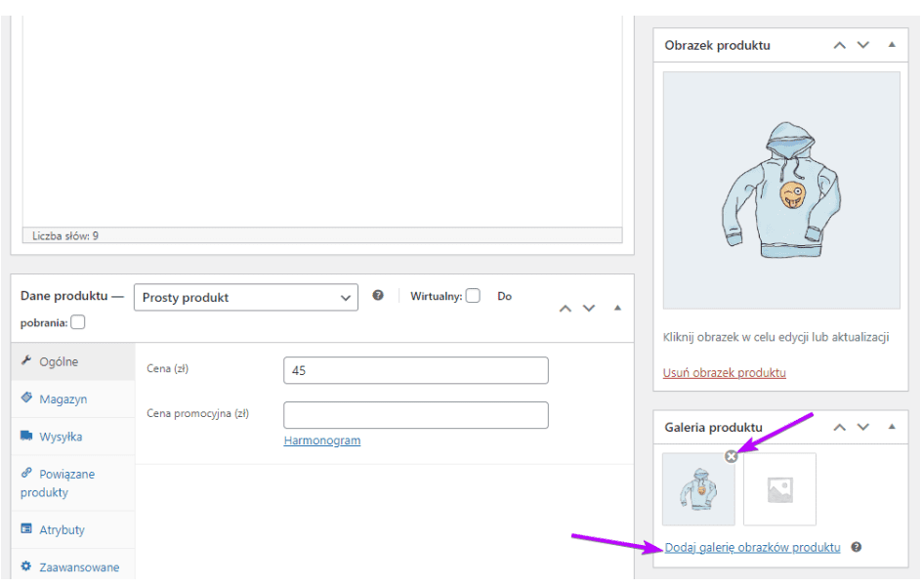Move Galeria produktu panel up
This screenshot has height=587, width=922.
click(x=839, y=427)
